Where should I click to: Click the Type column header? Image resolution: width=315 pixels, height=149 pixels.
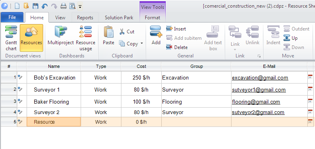click(101, 66)
